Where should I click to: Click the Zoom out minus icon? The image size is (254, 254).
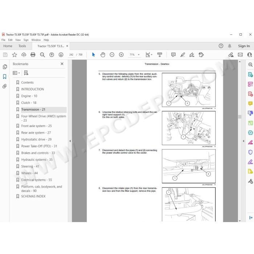coord(112,55)
